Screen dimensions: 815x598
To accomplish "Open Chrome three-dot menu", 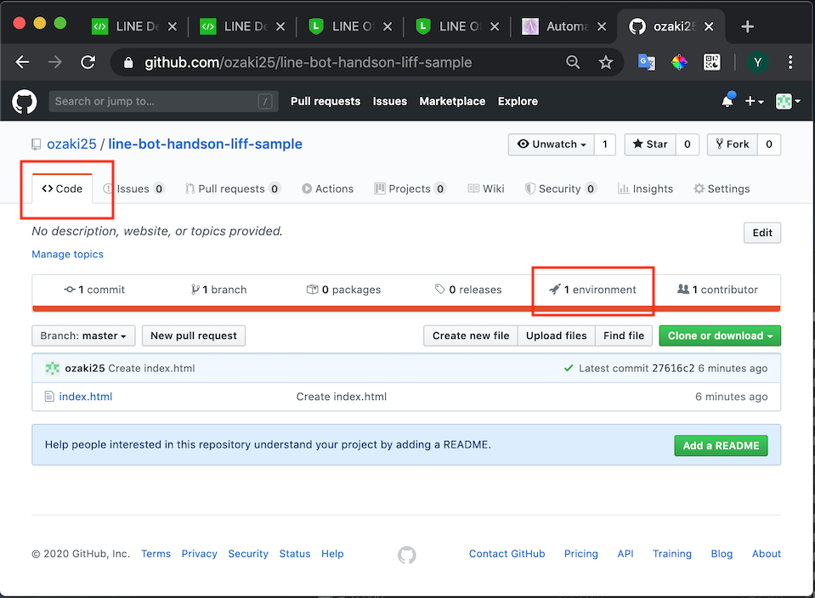I will [x=790, y=63].
